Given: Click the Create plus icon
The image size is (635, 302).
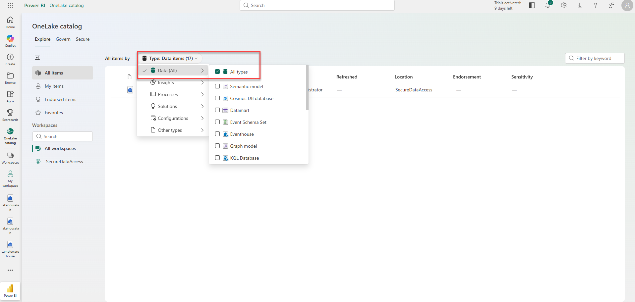Looking at the screenshot, I should click(x=10, y=57).
